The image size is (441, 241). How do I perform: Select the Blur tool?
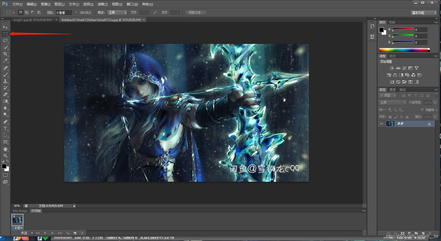(5, 108)
